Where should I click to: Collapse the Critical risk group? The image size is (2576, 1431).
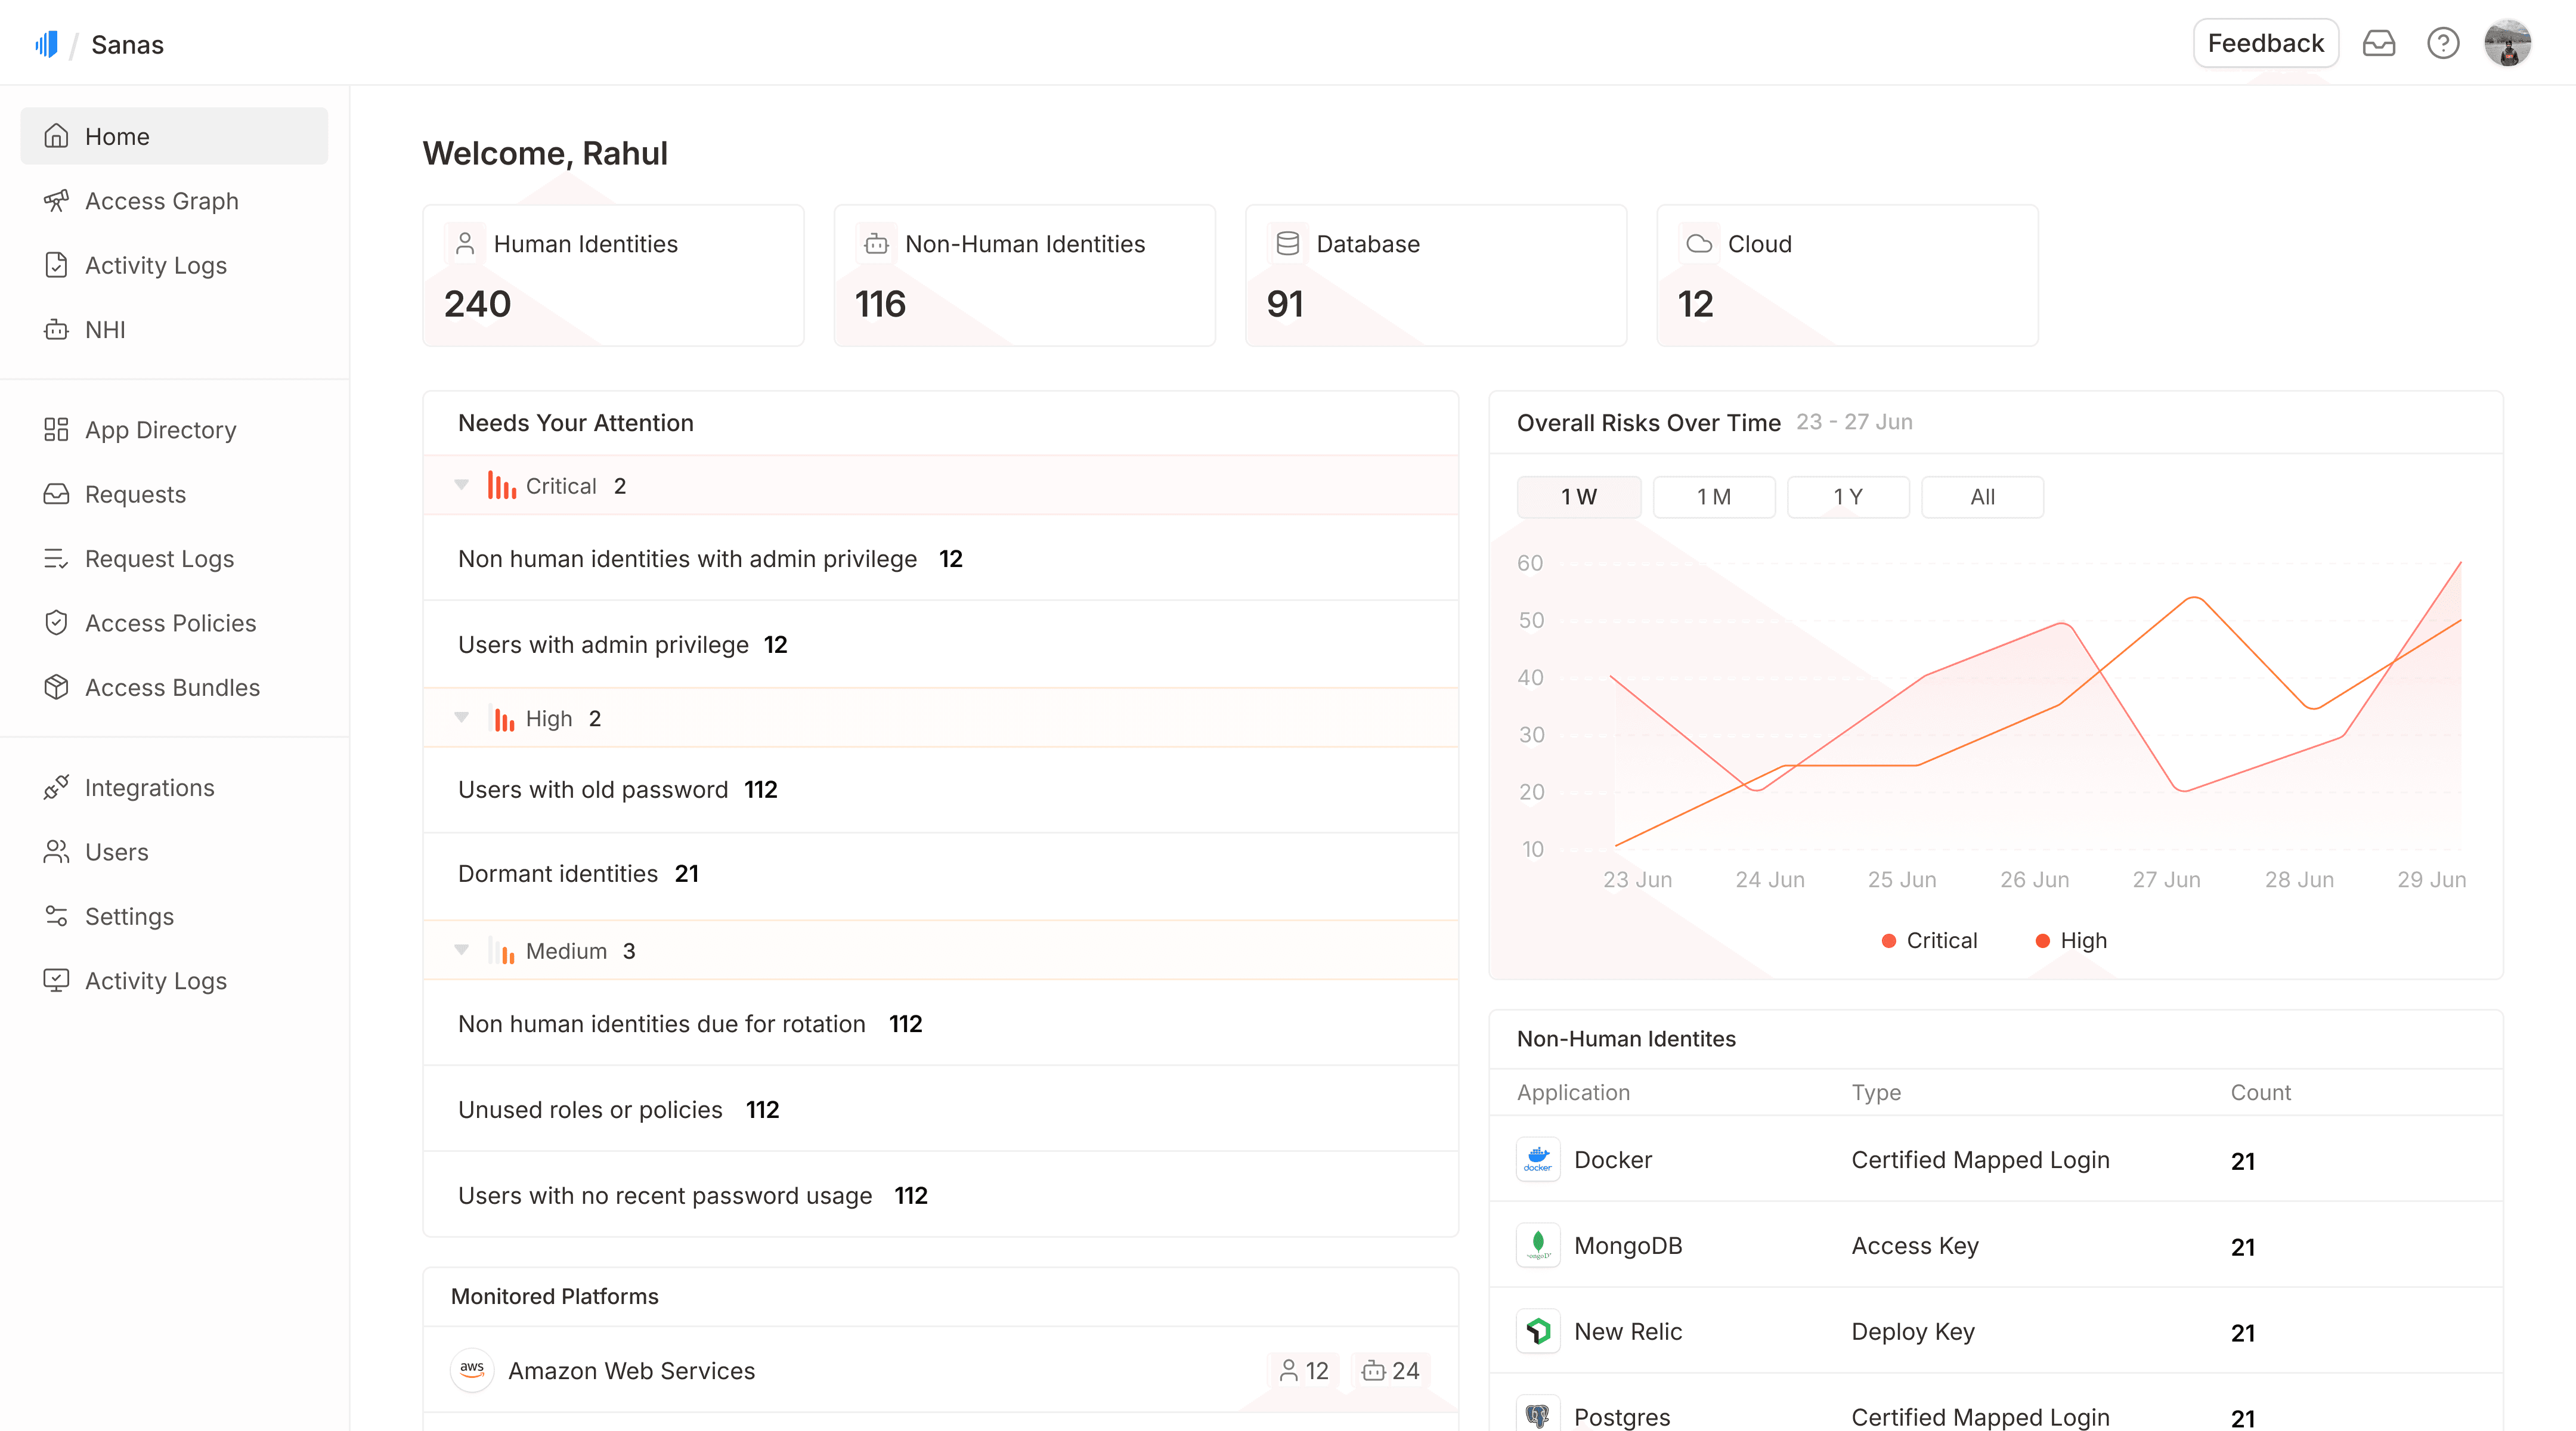coord(461,485)
